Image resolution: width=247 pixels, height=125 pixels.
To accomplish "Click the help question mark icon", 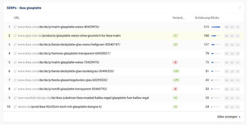I will coord(240,8).
